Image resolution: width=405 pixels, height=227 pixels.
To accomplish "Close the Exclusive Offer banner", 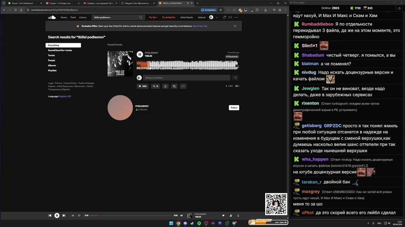I will (x=235, y=26).
